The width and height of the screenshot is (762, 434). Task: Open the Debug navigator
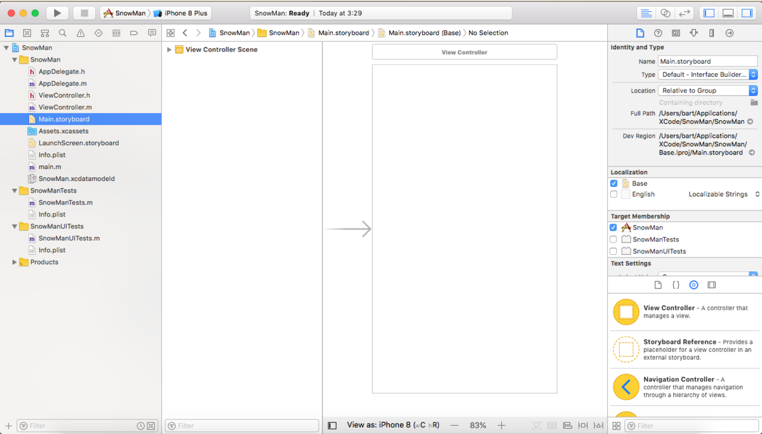click(116, 32)
